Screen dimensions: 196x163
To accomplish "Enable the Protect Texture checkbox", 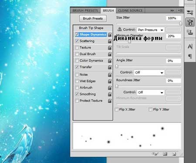I will (77, 101).
